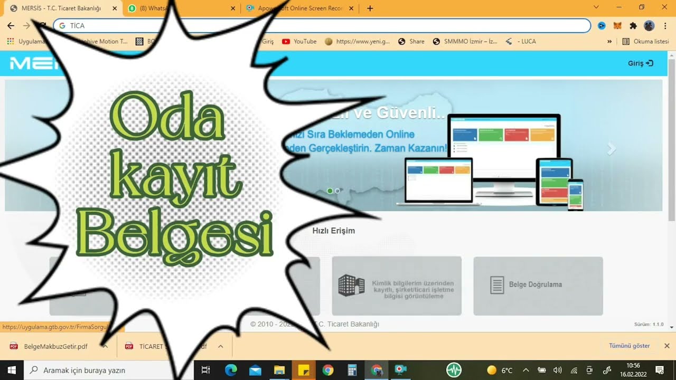Click the Windows search box
676x380 pixels.
point(109,370)
